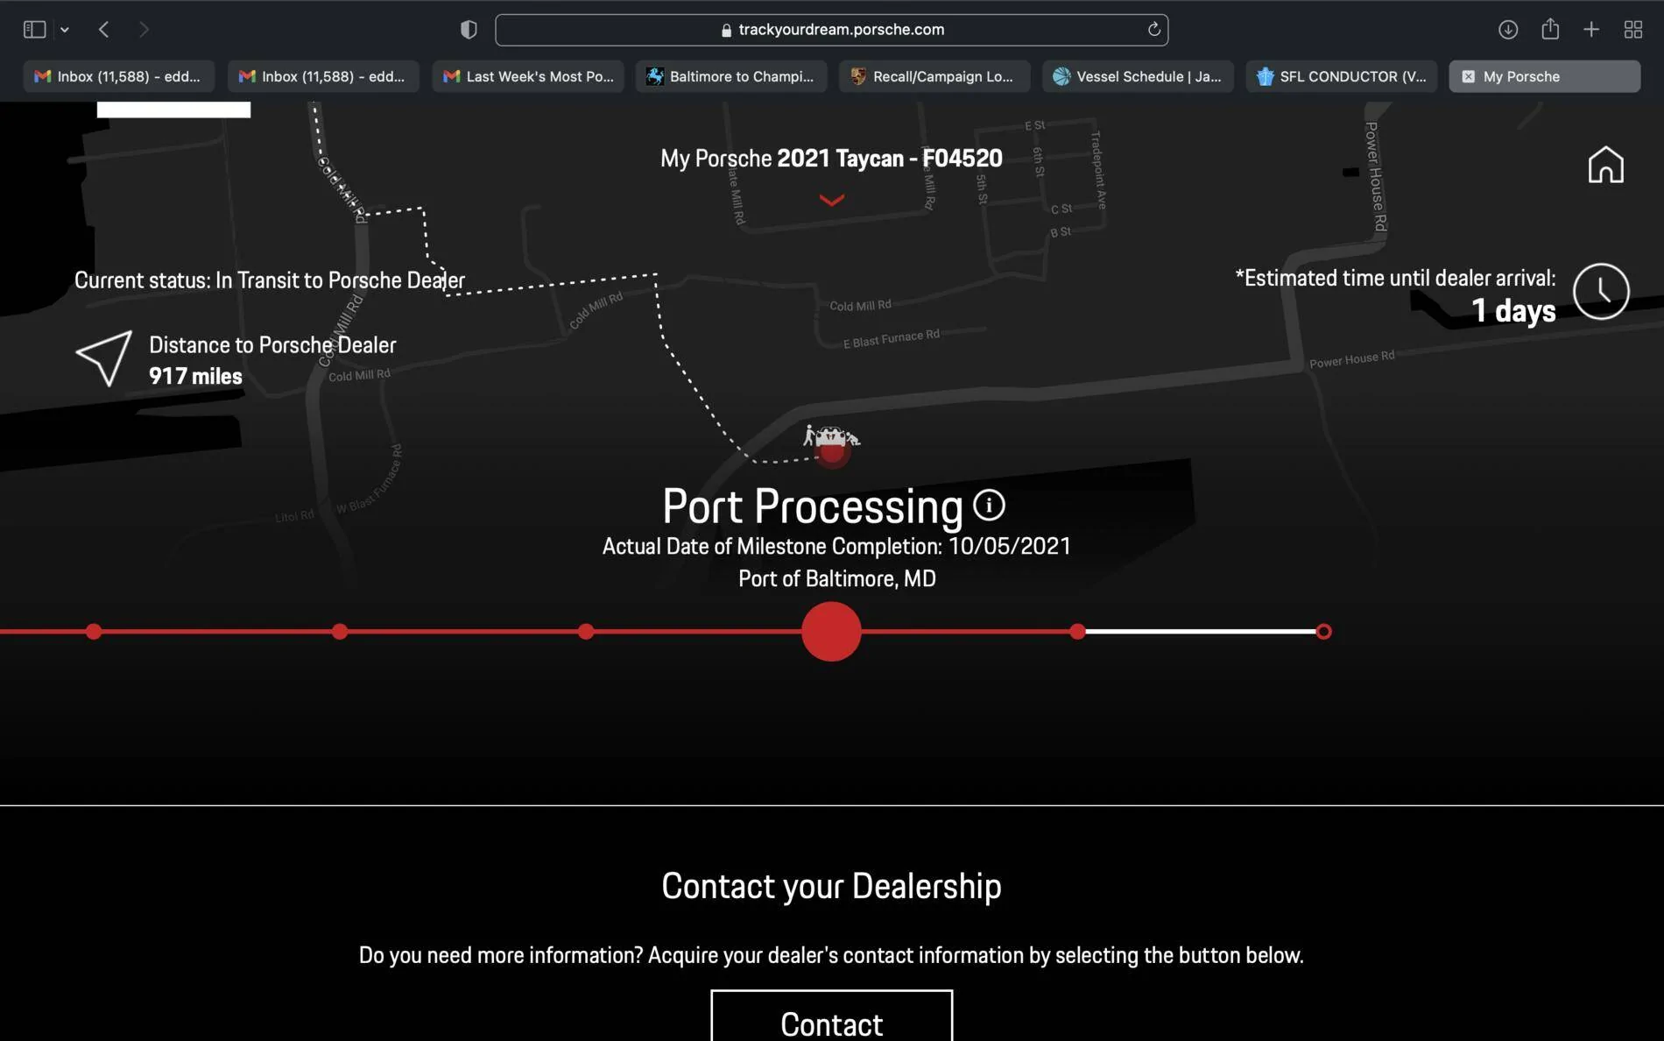Click the navigation arrow distance icon
This screenshot has width=1664, height=1041.
(x=104, y=358)
